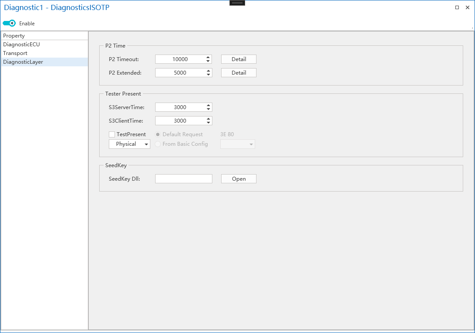Click the SeedKey Dll text field
475x333 pixels.
[184, 179]
